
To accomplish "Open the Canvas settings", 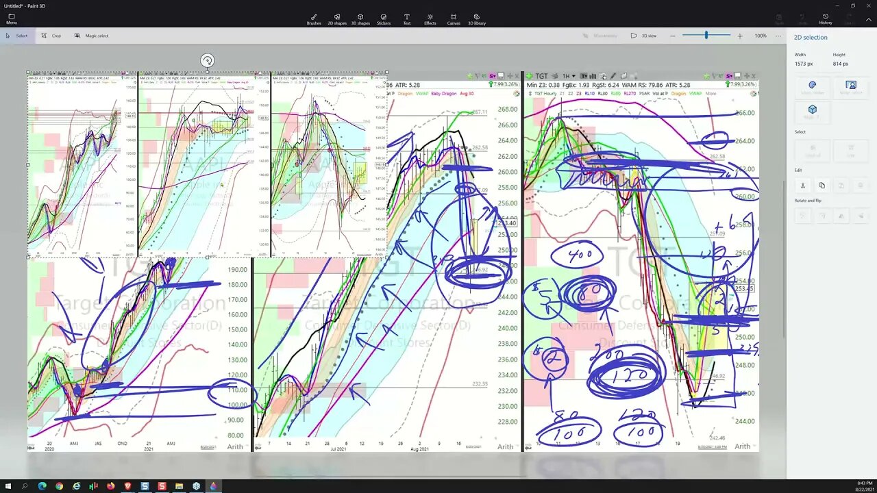I will (x=453, y=19).
